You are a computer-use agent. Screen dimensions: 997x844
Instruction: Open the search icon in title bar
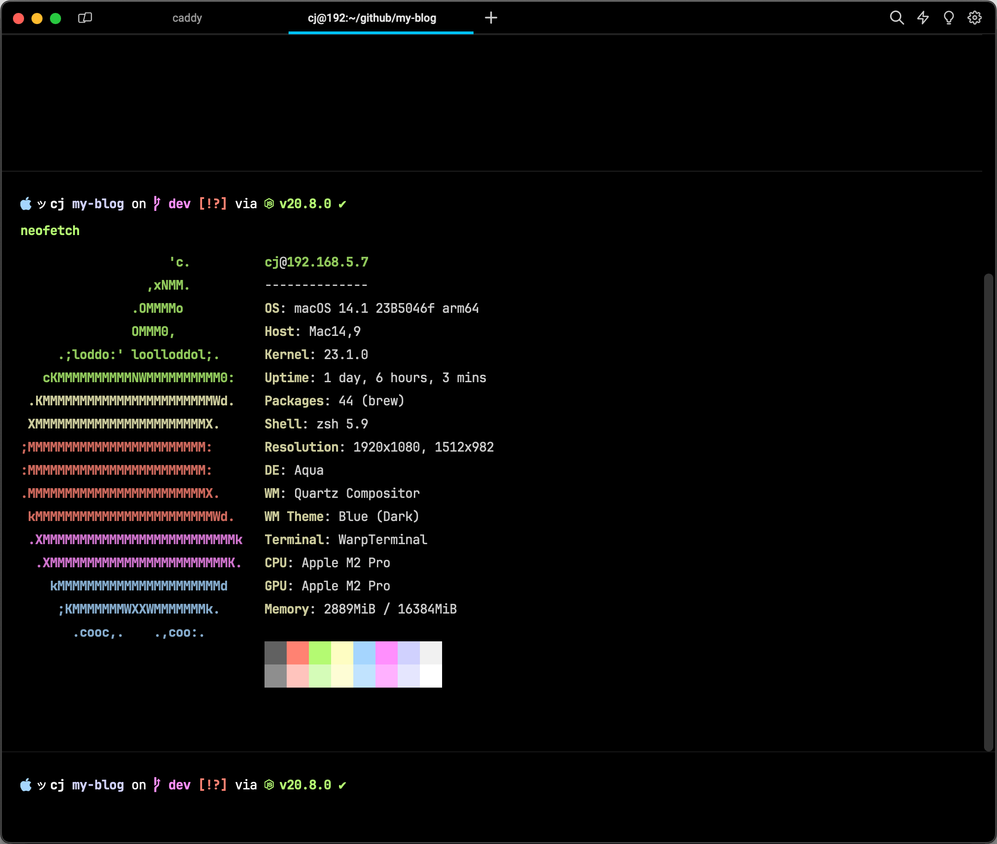897,18
